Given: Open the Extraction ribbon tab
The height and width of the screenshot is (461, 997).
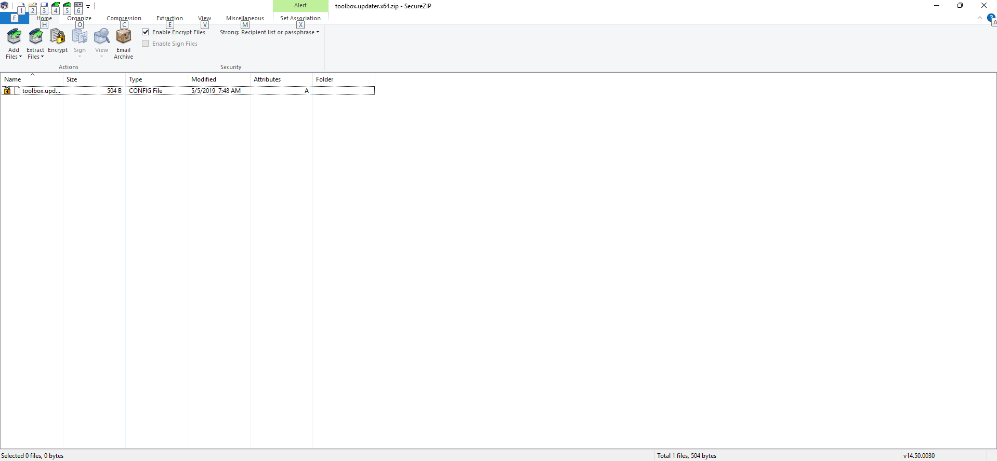Looking at the screenshot, I should click(x=169, y=18).
